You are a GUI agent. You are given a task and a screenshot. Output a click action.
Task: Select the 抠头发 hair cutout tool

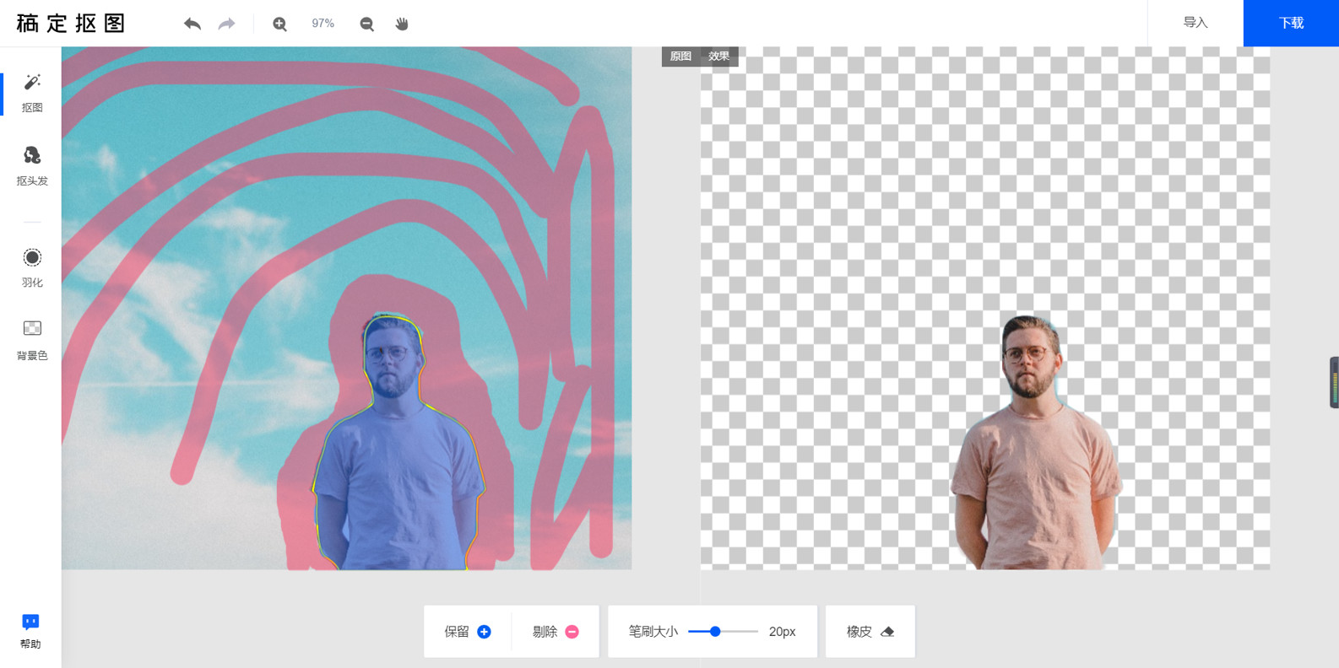[x=32, y=164]
